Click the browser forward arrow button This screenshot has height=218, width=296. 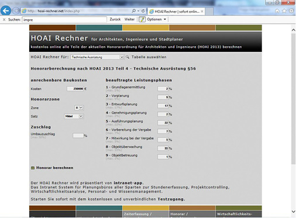(x=16, y=11)
